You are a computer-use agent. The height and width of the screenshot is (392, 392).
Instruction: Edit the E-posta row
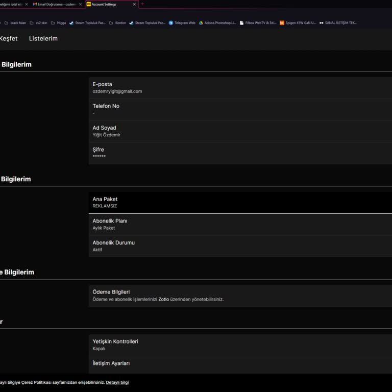(240, 88)
